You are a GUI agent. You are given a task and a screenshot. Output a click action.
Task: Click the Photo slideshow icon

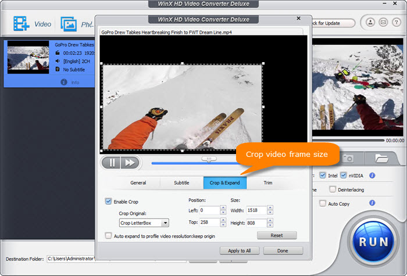[x=69, y=24]
